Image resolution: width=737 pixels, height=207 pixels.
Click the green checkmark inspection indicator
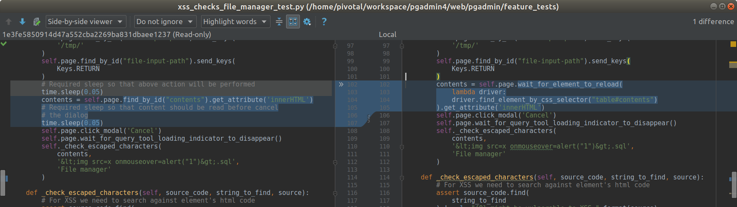coord(4,44)
